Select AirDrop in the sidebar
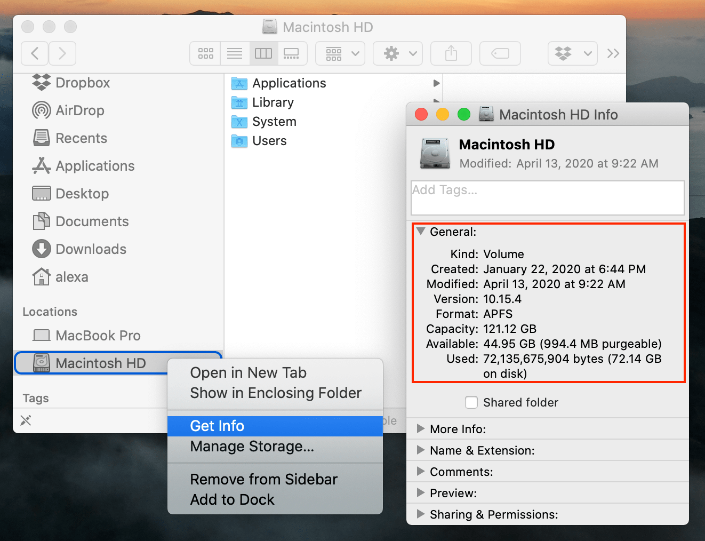Viewport: 705px width, 541px height. [x=80, y=110]
